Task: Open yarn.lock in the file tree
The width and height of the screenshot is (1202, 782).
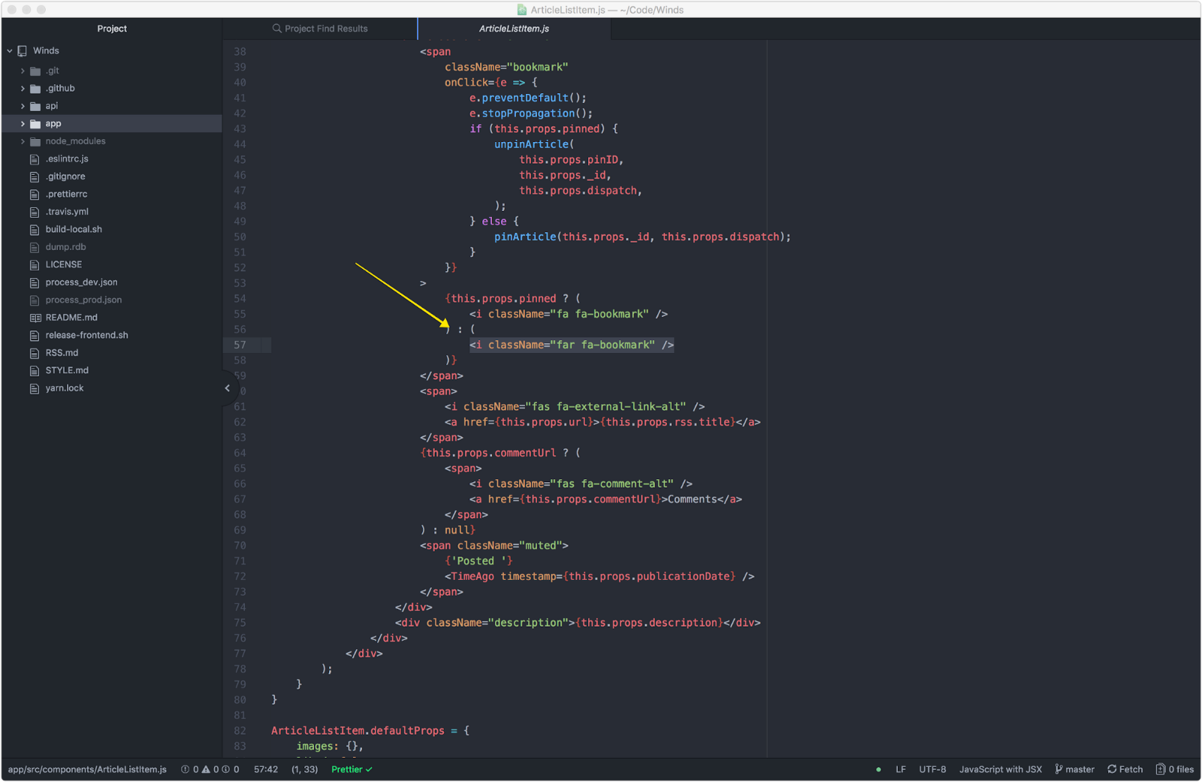Action: click(x=64, y=388)
